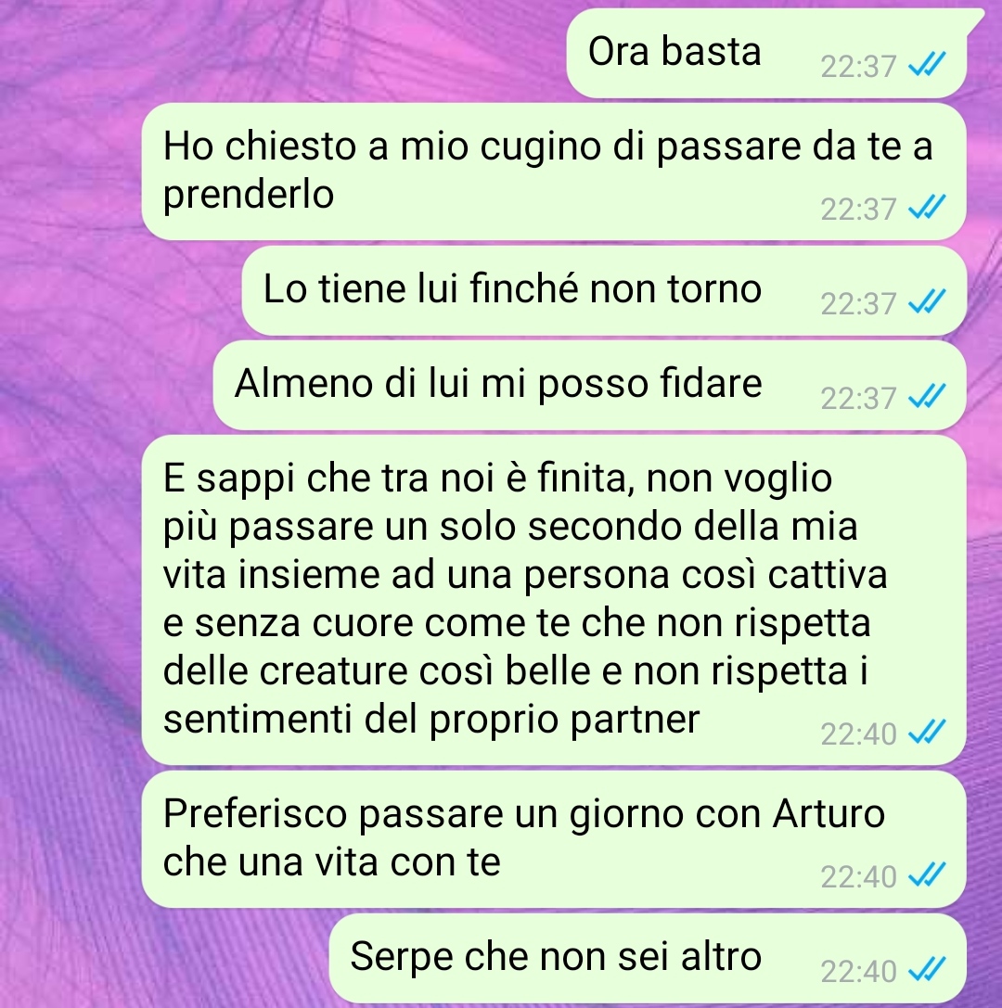Tap read ticks on 'Preferisco passare' message
Viewport: 1002px width, 1008px height.
tap(927, 874)
